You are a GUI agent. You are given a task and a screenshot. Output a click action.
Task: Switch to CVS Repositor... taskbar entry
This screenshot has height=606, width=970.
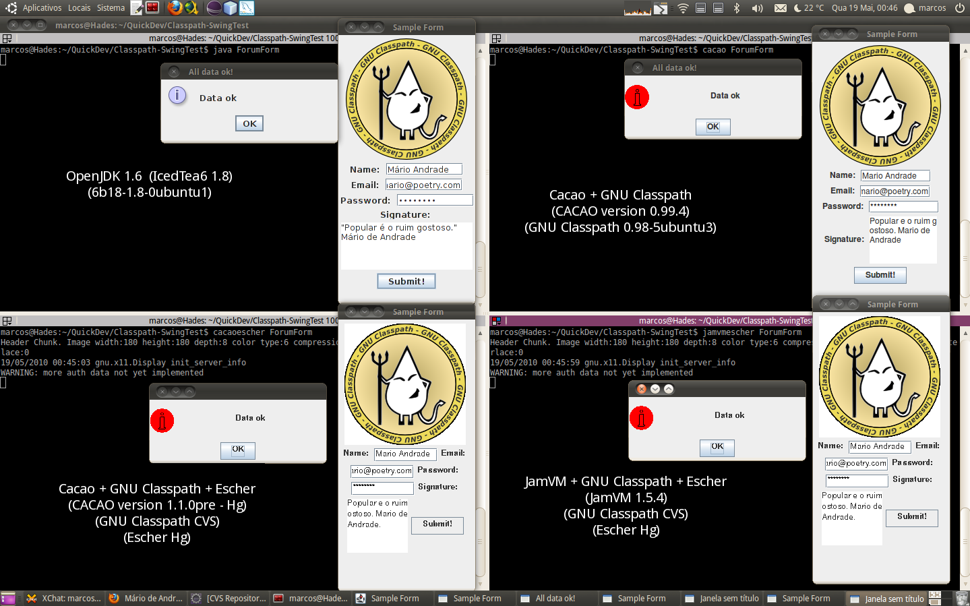(229, 599)
